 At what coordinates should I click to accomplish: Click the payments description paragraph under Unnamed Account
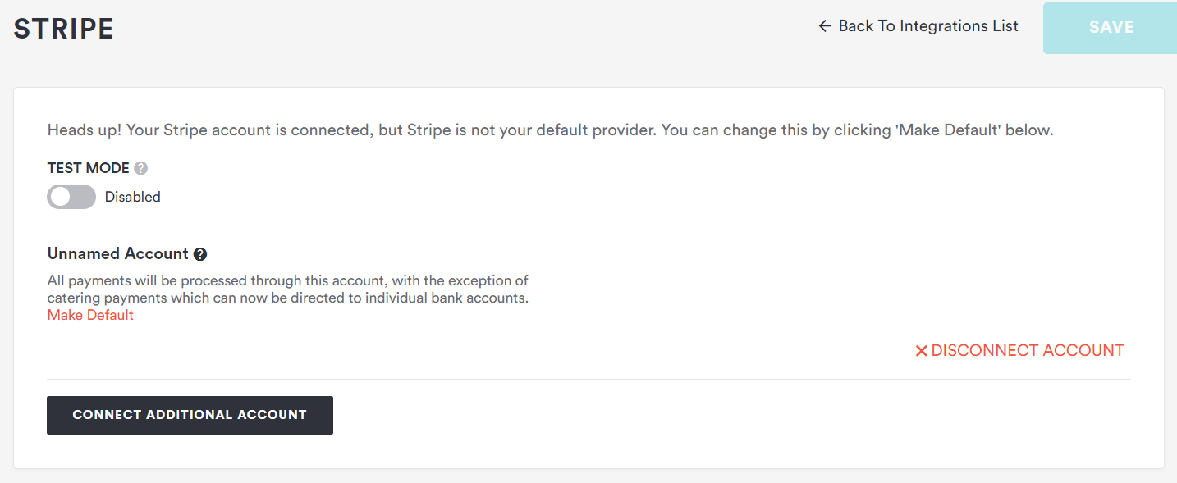[288, 289]
